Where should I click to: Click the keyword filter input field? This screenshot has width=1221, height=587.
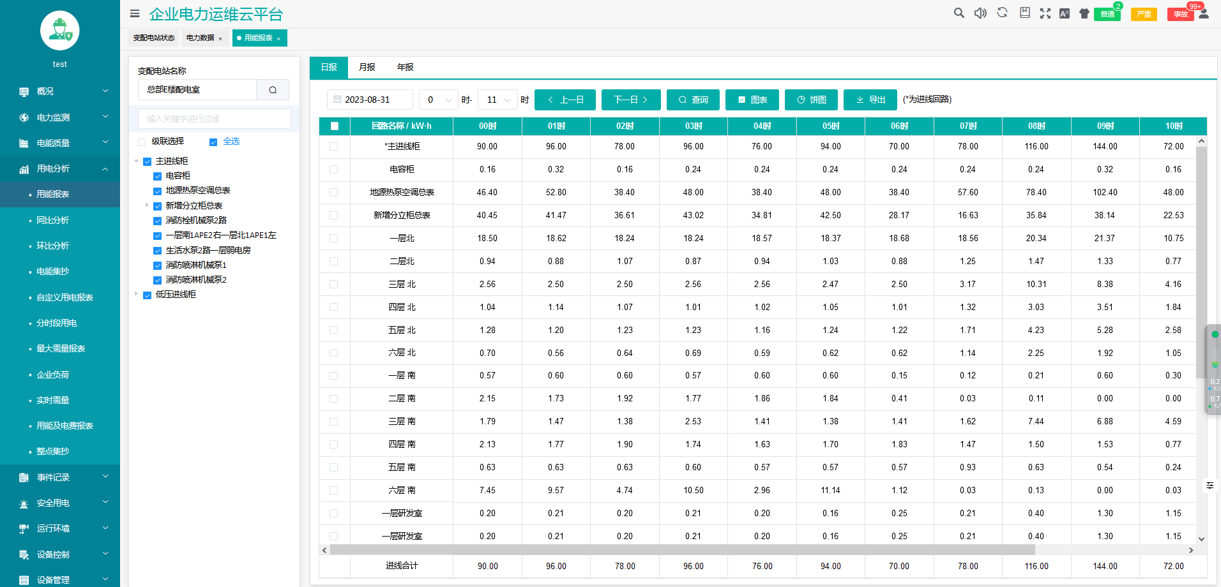[215, 119]
